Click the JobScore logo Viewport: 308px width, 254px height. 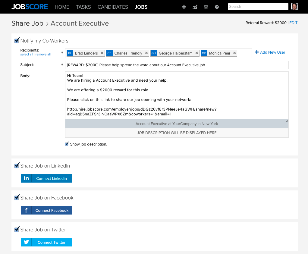click(x=30, y=7)
